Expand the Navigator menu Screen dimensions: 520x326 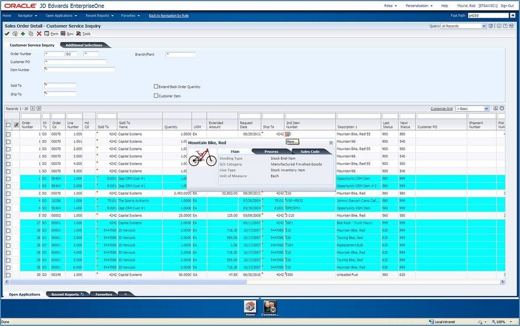click(x=27, y=16)
